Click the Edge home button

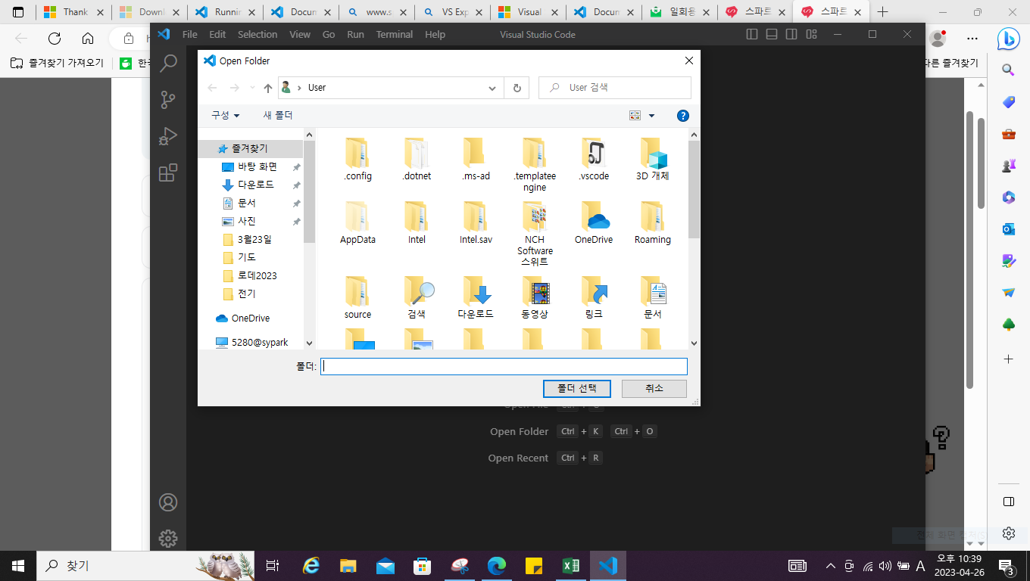click(88, 39)
